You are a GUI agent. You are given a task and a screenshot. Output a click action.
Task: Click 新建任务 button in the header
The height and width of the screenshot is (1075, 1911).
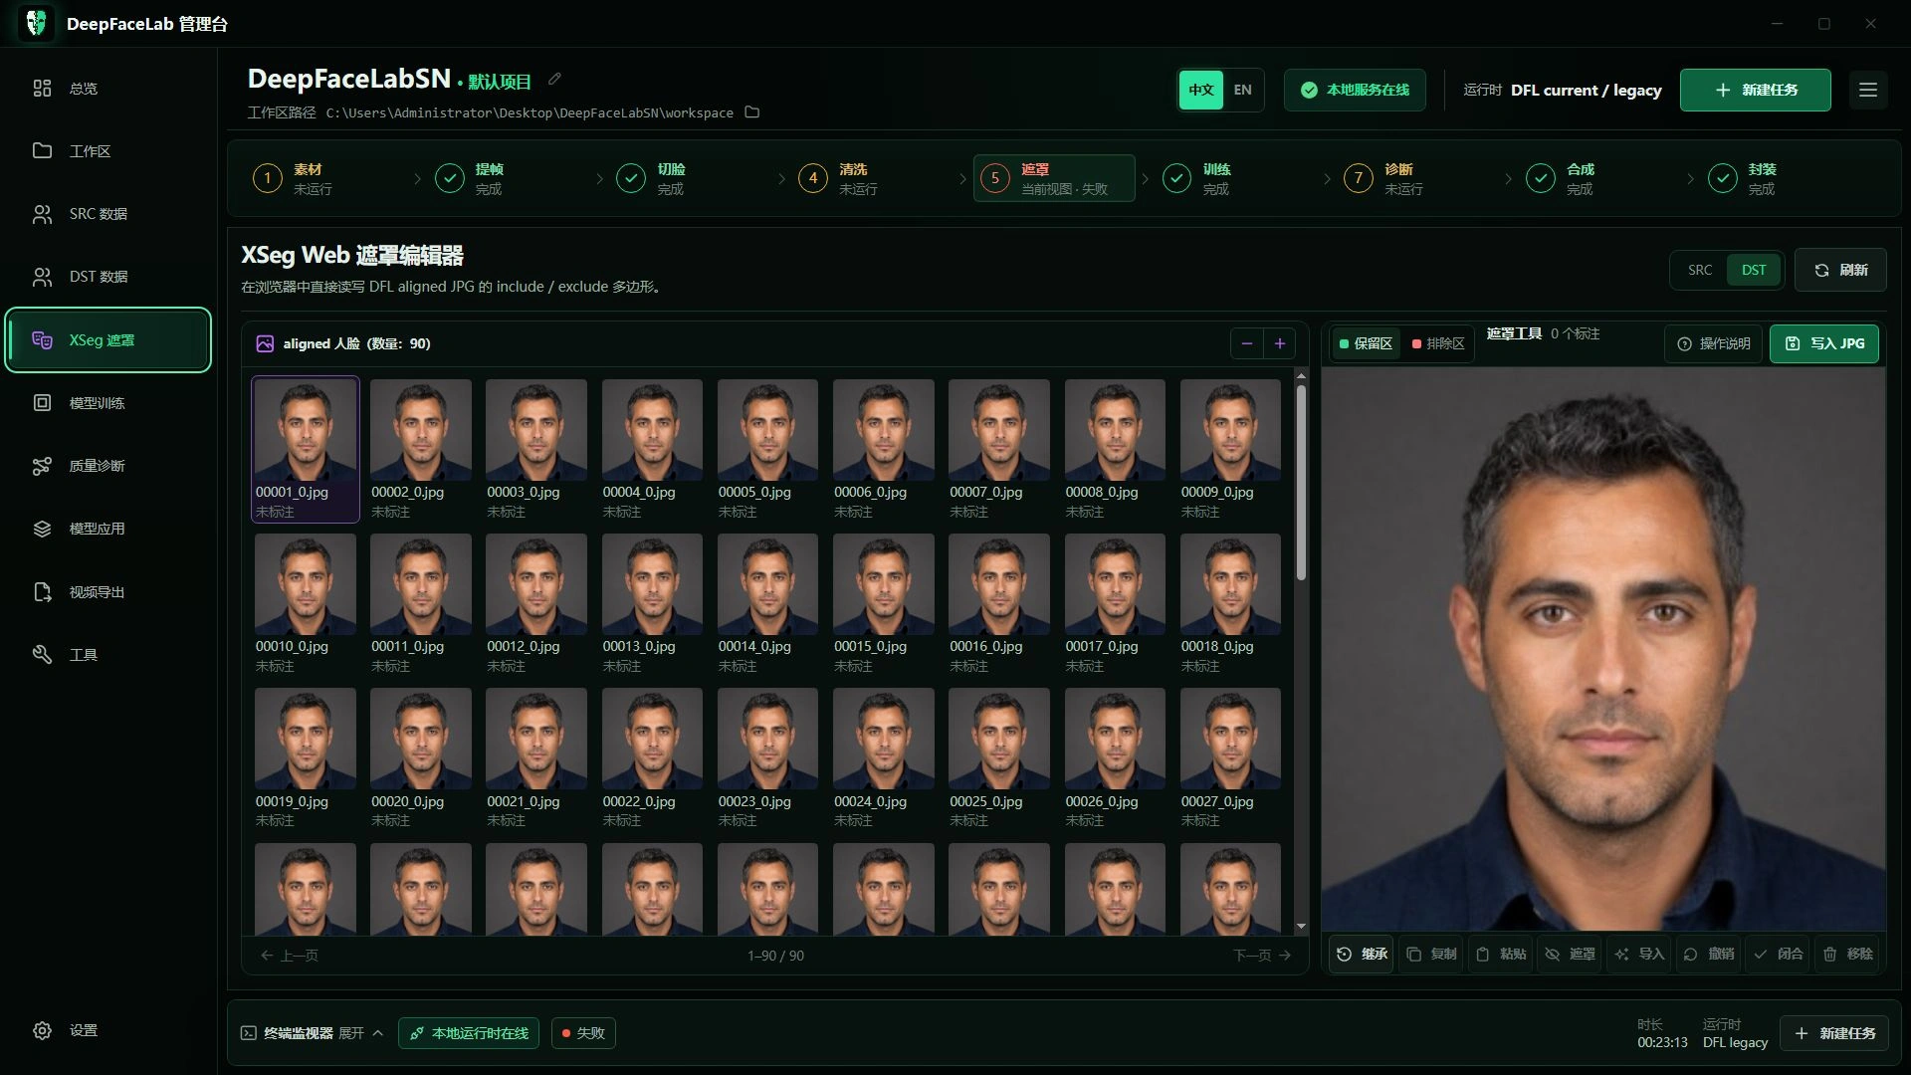(x=1756, y=90)
